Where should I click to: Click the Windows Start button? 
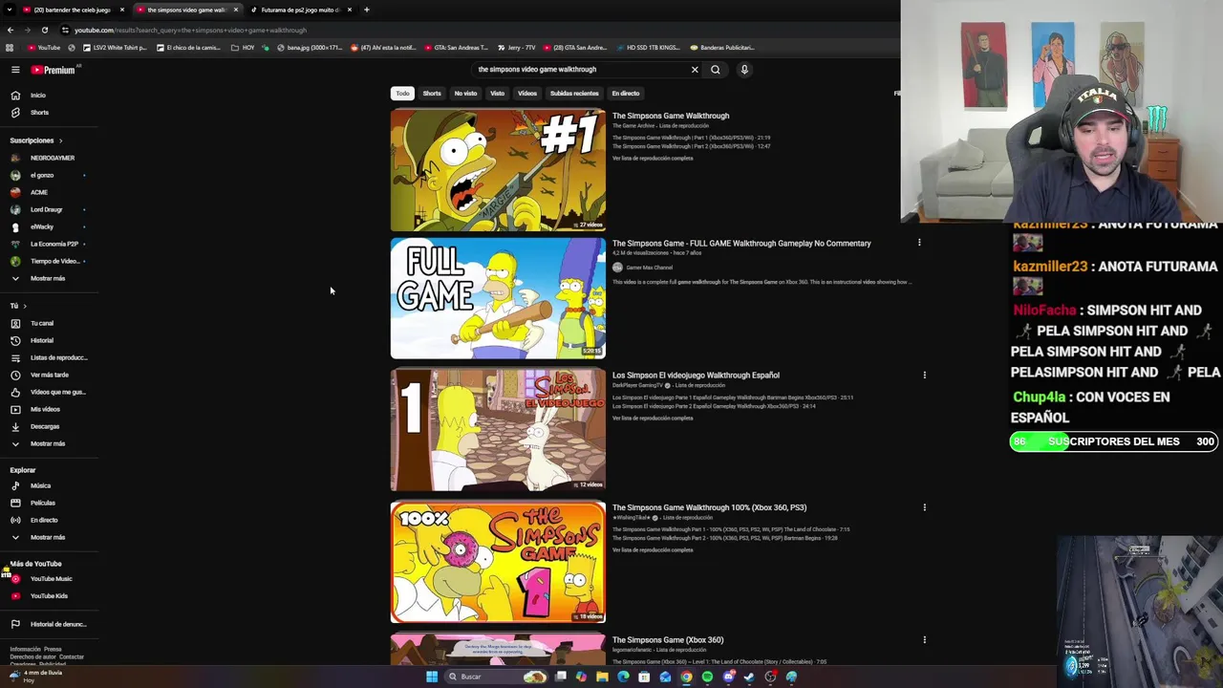tap(432, 677)
